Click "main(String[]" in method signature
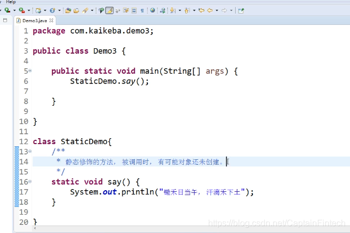 coord(170,71)
